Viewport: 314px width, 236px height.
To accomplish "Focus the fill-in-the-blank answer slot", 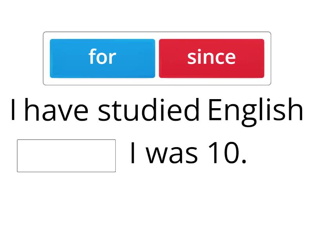I will (66, 156).
